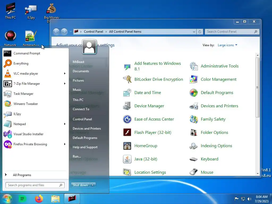
Task: Open the Default Programs icon in Control Panel
Action: click(x=193, y=93)
